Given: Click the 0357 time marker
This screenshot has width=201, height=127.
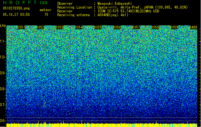Looking at the screenshot, I should 136,27.
